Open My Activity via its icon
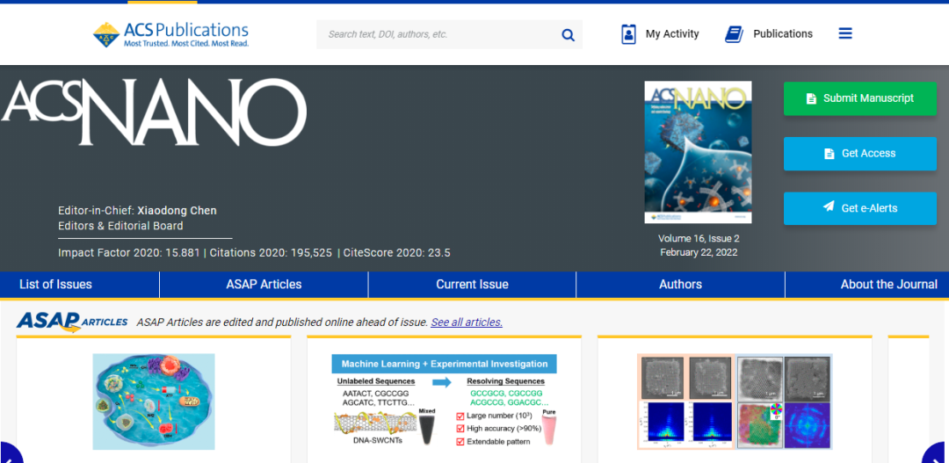Viewport: 949px width, 463px height. point(628,34)
